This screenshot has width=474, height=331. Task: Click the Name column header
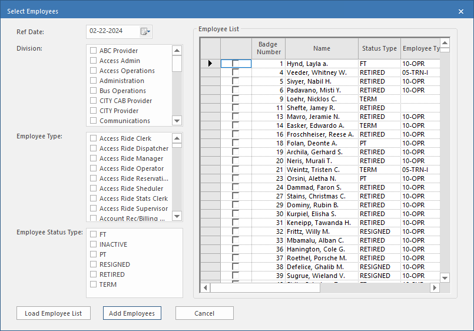pos(321,48)
